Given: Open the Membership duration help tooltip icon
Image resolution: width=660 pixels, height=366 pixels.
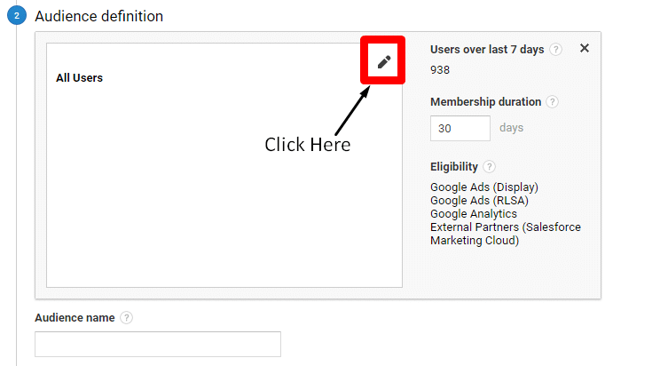Looking at the screenshot, I should pos(552,102).
